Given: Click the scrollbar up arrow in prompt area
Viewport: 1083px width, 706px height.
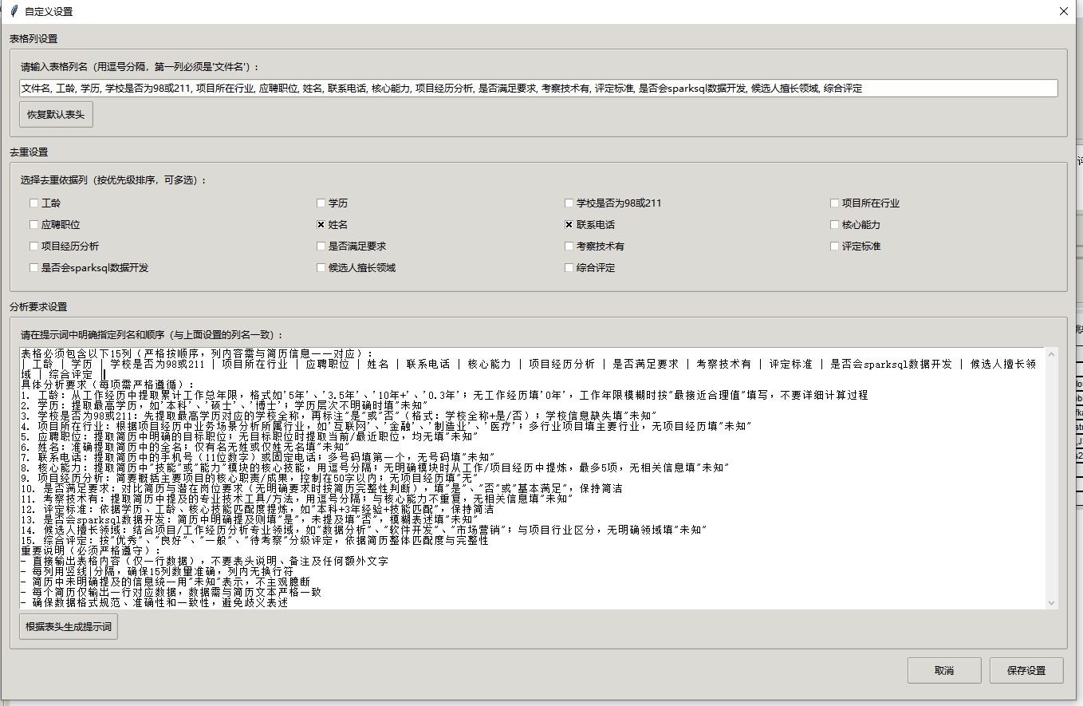Looking at the screenshot, I should click(1051, 354).
